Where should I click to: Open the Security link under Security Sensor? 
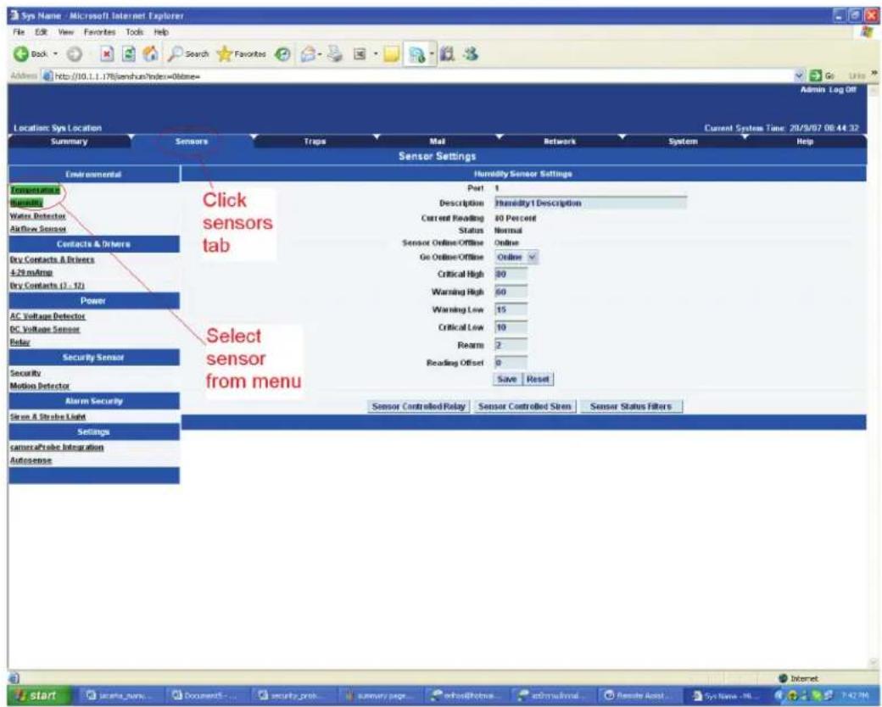[x=25, y=373]
